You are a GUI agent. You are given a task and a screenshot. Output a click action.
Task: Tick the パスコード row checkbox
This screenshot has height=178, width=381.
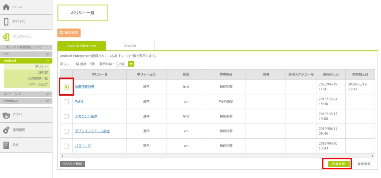click(66, 146)
